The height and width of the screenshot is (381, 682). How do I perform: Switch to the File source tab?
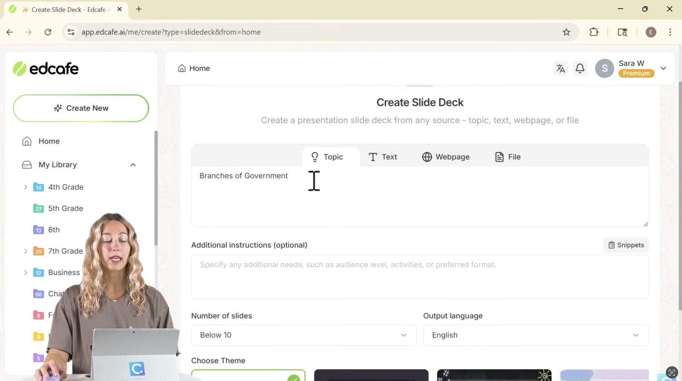point(508,157)
